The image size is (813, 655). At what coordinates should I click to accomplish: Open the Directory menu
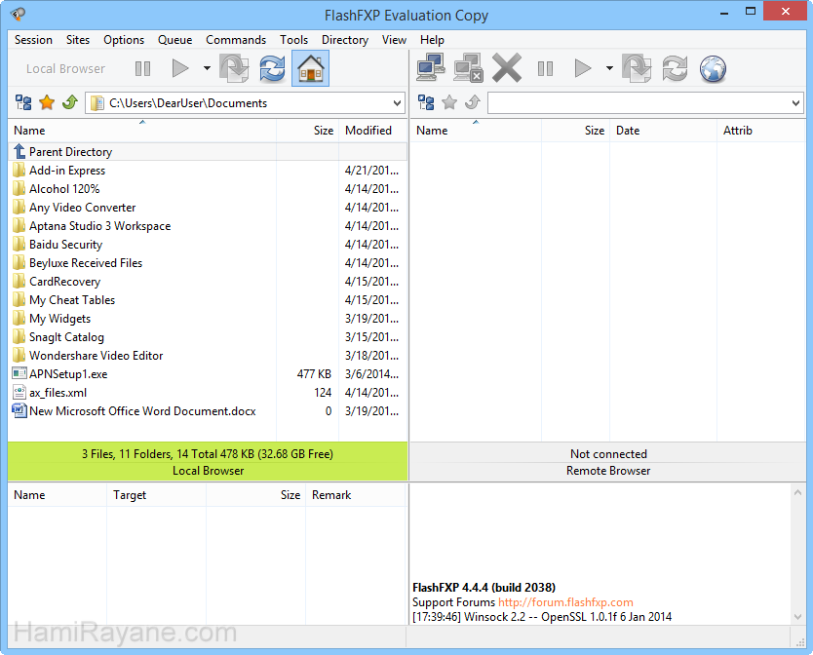click(x=345, y=40)
